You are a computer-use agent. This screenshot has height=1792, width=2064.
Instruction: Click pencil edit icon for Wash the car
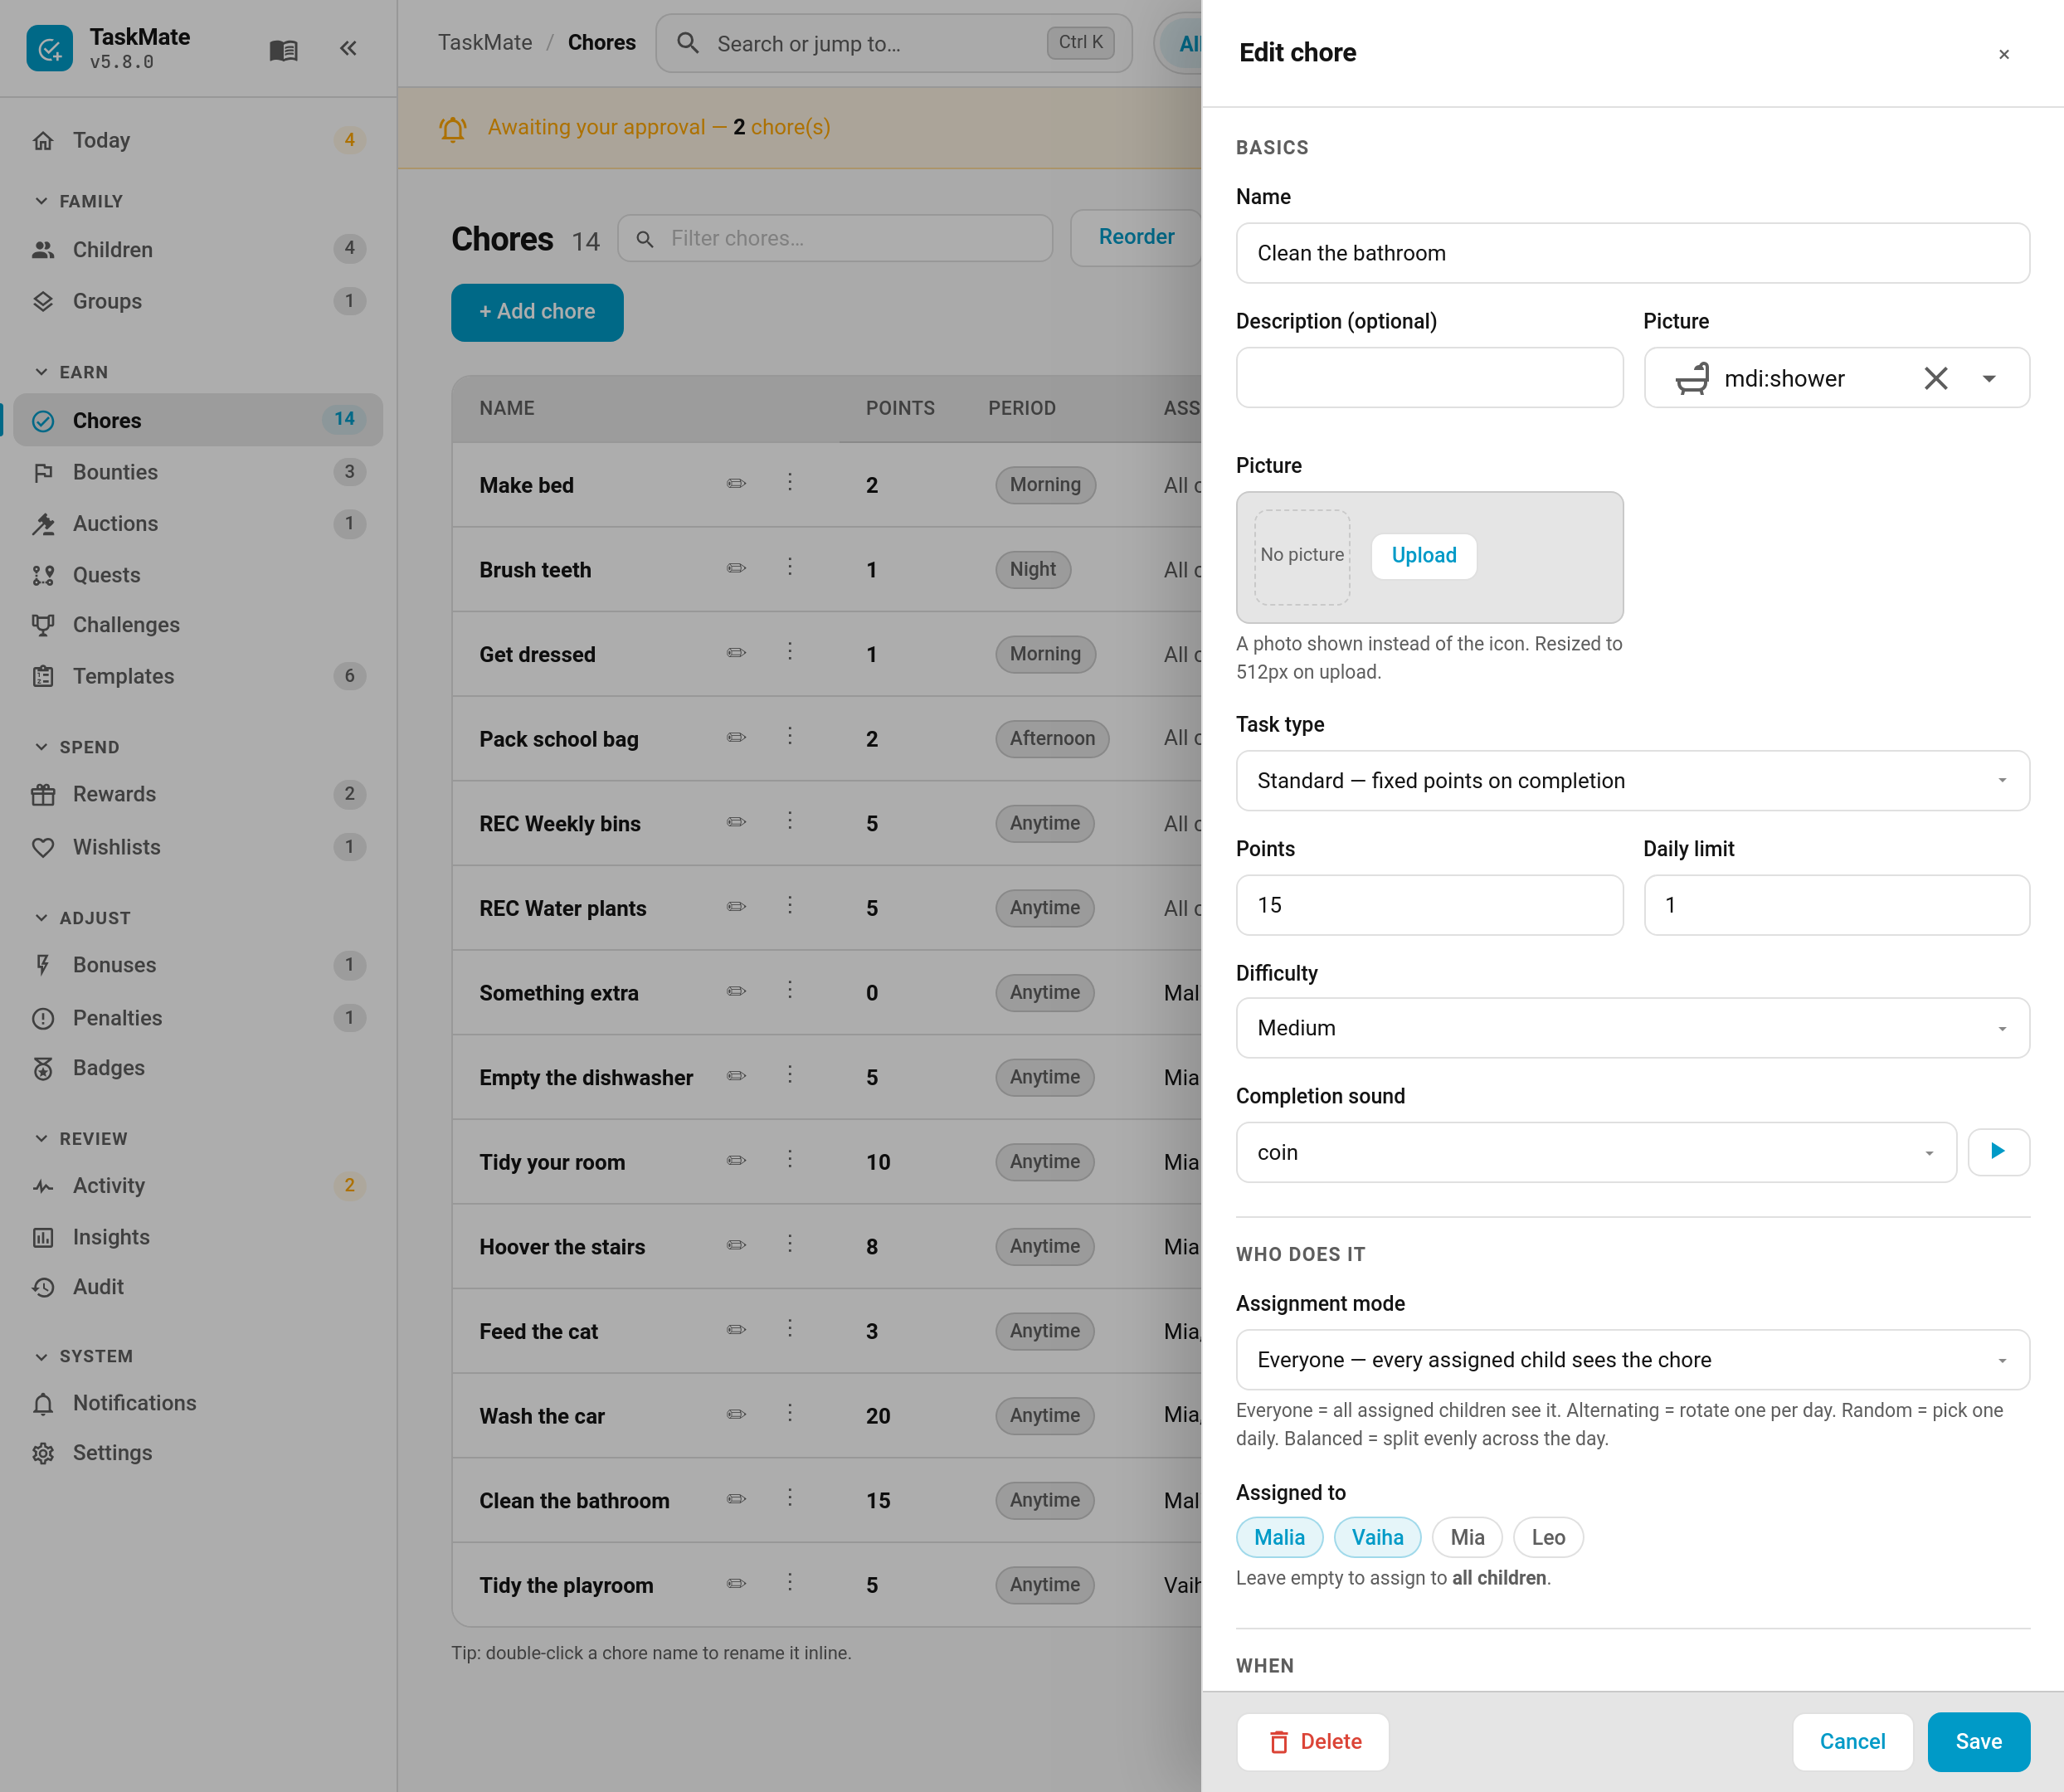tap(736, 1415)
